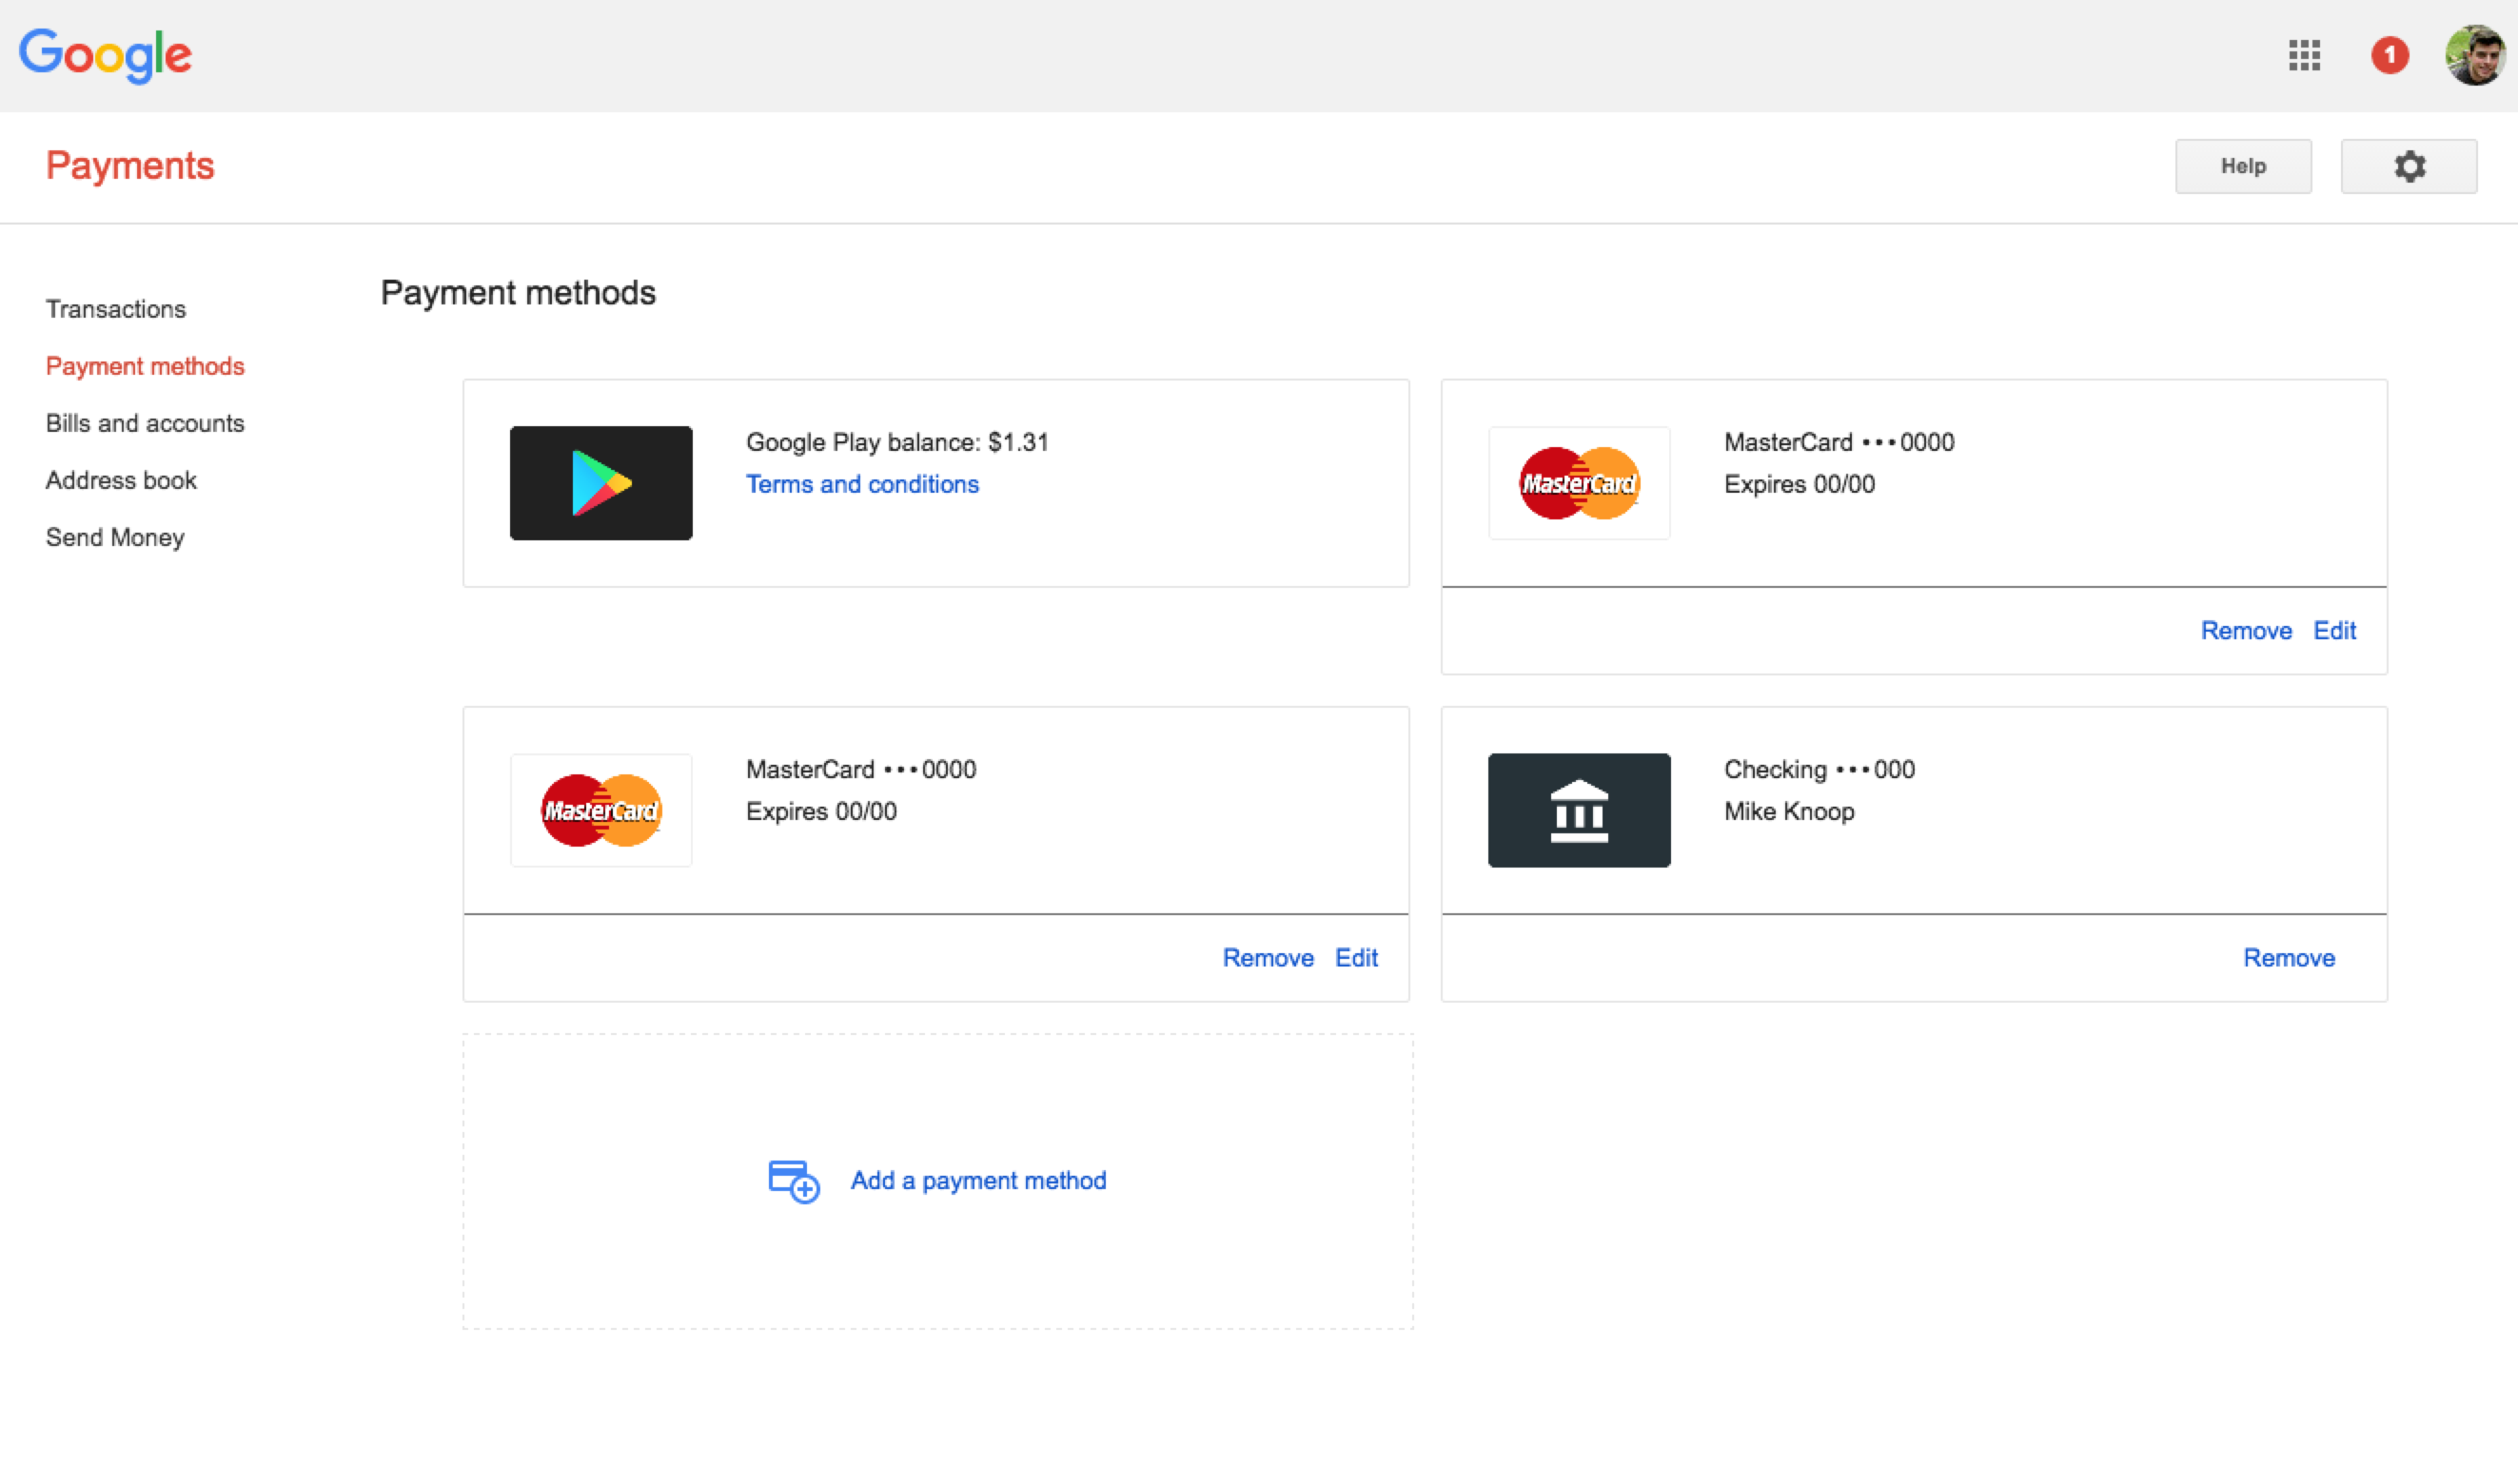
Task: Click the add card plus icon
Action: click(x=795, y=1181)
